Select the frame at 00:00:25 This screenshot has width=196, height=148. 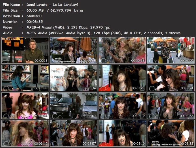(x=73, y=50)
